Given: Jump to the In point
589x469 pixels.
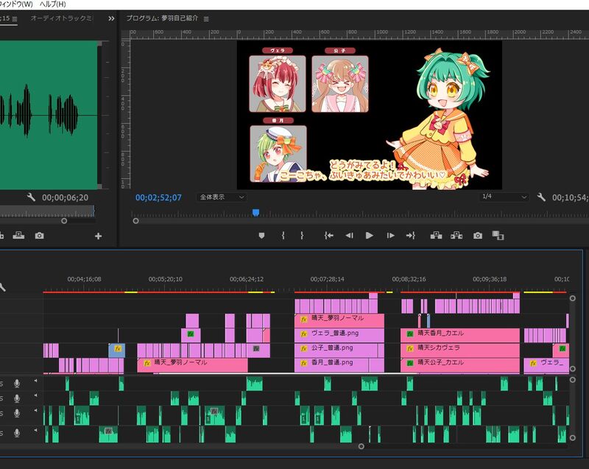Looking at the screenshot, I should (x=328, y=236).
